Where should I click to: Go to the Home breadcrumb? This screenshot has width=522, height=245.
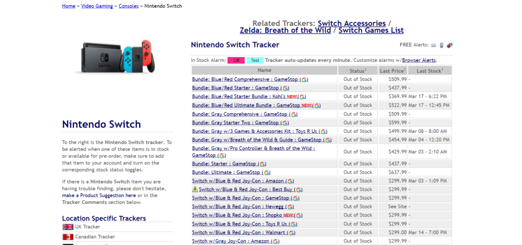pos(69,6)
